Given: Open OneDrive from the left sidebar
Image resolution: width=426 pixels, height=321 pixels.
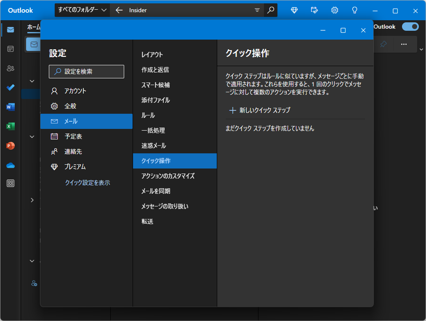Looking at the screenshot, I should 10,165.
